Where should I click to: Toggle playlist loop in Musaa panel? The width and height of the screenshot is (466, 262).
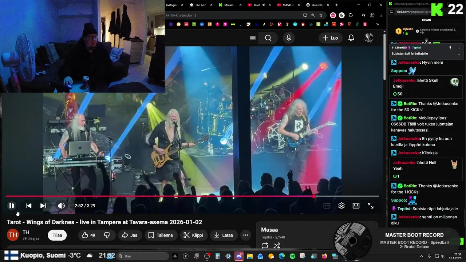265,246
